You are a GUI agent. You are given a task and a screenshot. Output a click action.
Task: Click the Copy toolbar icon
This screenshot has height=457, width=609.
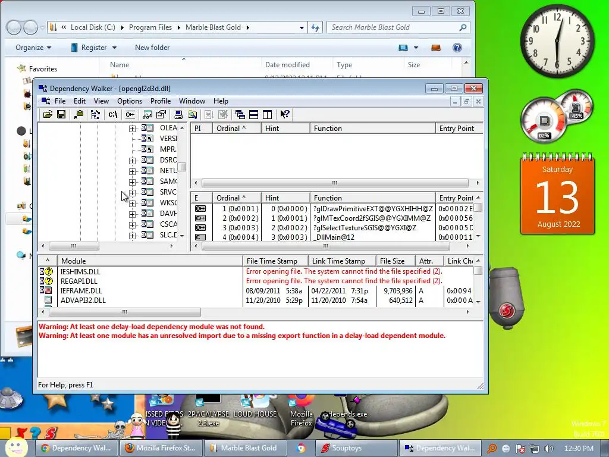[x=79, y=114]
